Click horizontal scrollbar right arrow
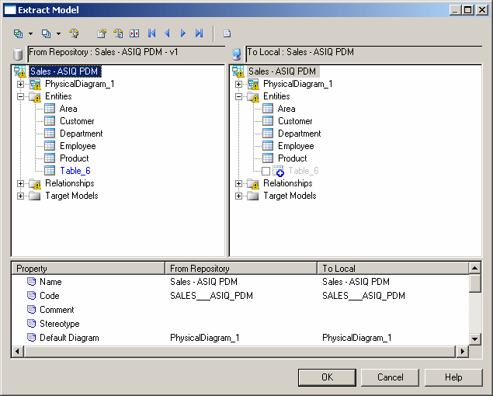 [x=462, y=351]
